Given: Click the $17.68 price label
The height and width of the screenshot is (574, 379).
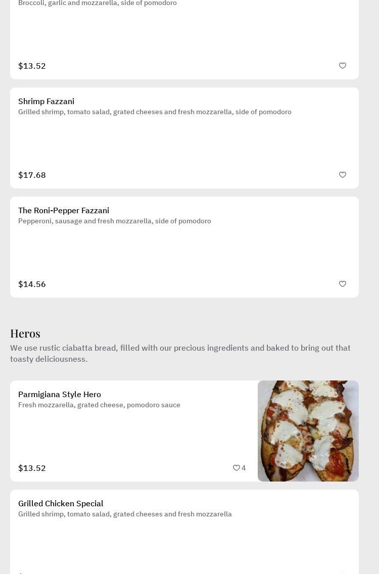Looking at the screenshot, I should [x=32, y=175].
